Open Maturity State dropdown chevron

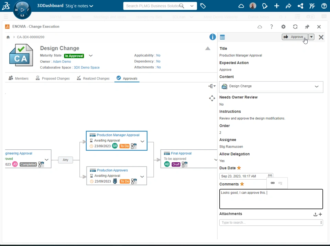pyautogui.click(x=90, y=56)
